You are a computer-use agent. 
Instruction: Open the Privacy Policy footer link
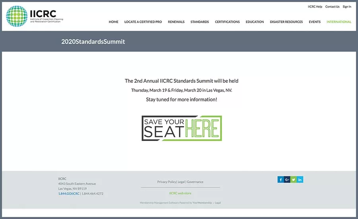click(x=167, y=182)
